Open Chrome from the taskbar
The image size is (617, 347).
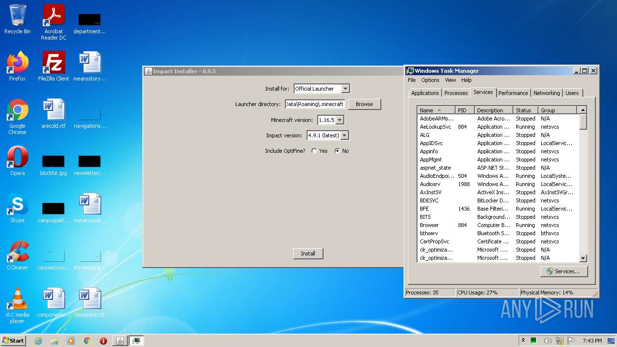[87, 341]
